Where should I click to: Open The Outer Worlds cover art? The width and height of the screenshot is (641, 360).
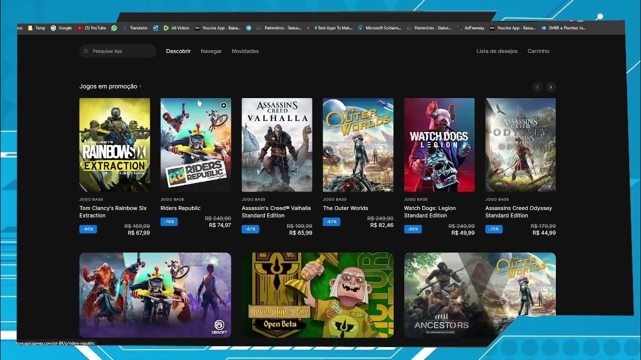358,145
